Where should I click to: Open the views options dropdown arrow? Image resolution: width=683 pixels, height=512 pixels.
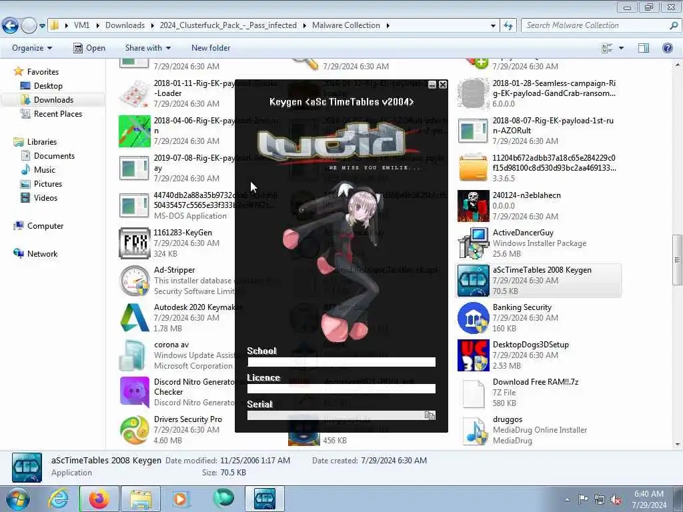[621, 48]
